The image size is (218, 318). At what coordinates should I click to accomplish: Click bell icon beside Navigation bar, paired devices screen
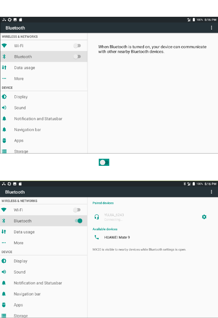pyautogui.click(x=4, y=294)
